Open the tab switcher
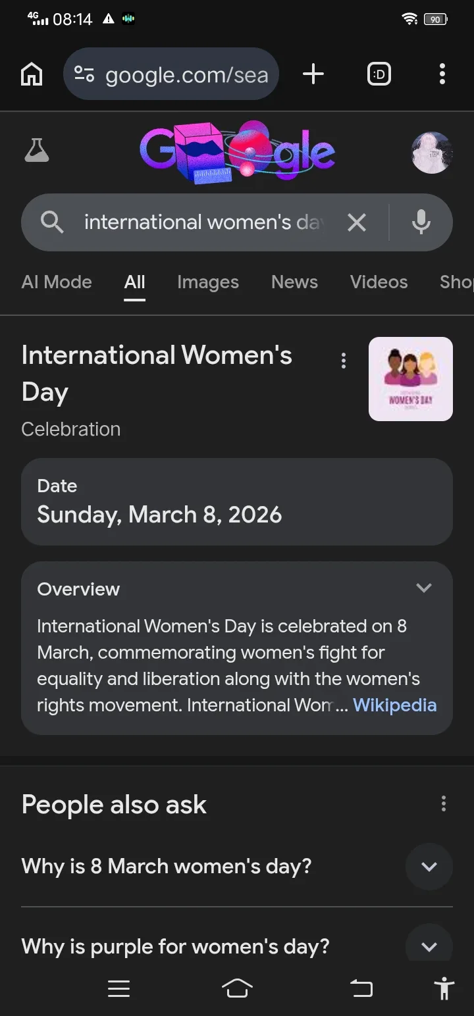 [x=379, y=74]
